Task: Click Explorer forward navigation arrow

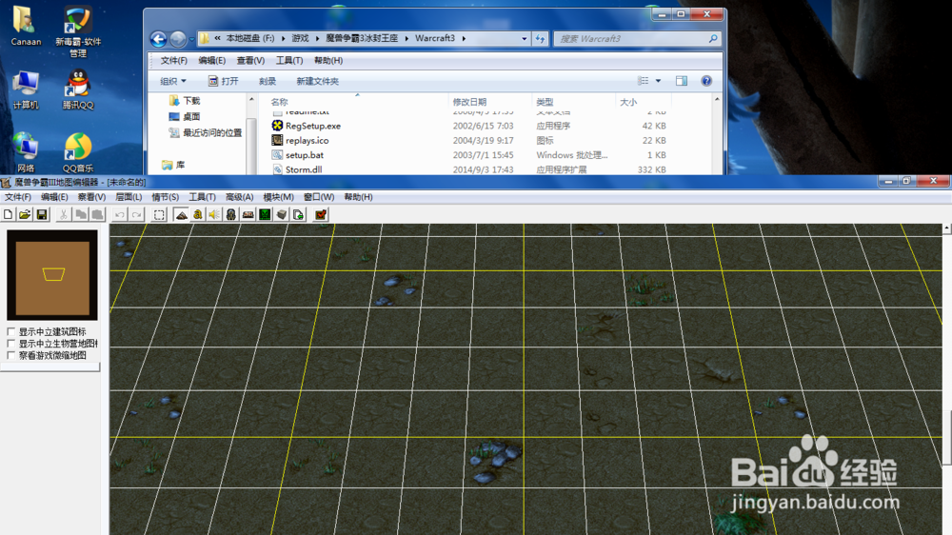Action: click(x=178, y=39)
